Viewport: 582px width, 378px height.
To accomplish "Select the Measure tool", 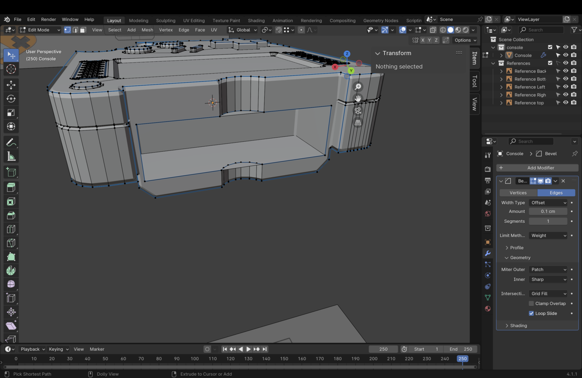I will (x=11, y=157).
